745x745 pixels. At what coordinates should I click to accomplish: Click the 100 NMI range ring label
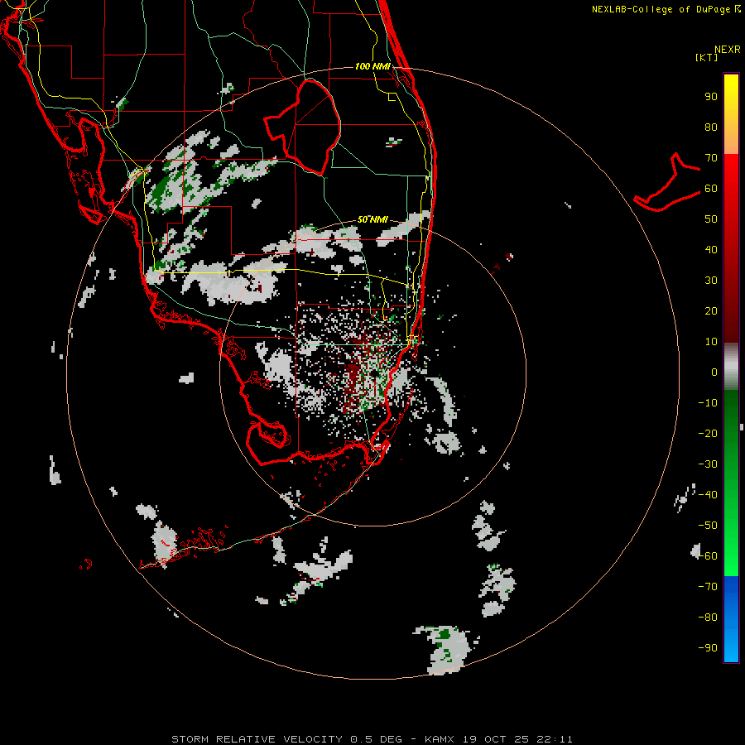pyautogui.click(x=372, y=66)
